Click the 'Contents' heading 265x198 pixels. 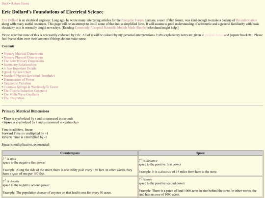(x=8, y=46)
